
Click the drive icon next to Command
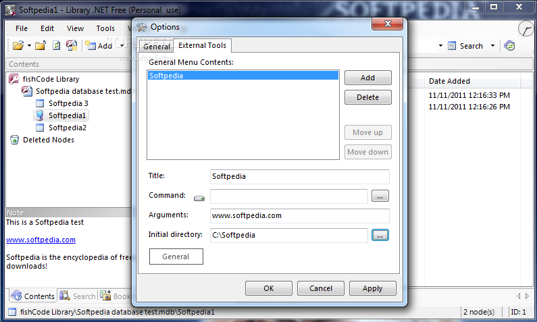[x=199, y=198]
